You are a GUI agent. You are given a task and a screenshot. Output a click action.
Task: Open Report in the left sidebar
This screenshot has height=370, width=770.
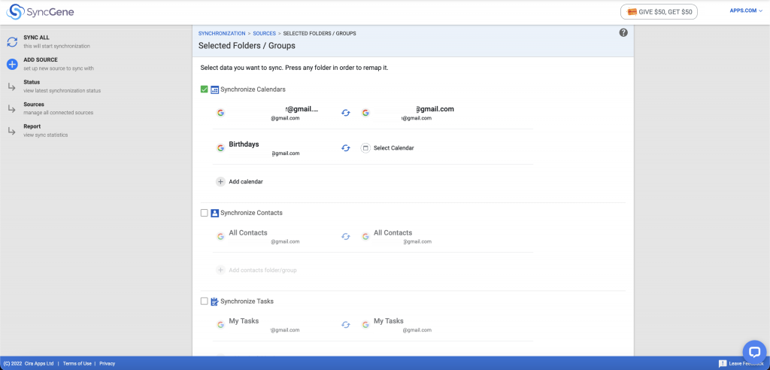click(x=32, y=126)
